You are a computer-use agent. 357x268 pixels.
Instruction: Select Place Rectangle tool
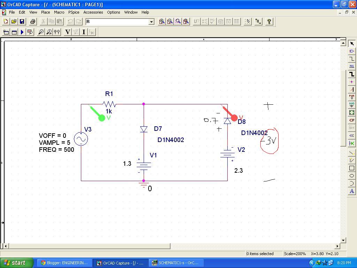tap(352, 168)
